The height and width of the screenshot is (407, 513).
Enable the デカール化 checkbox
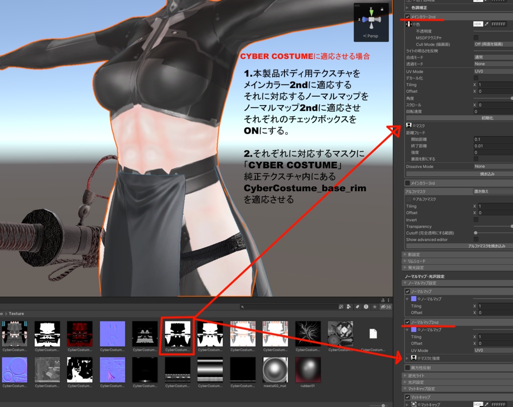[x=476, y=78]
